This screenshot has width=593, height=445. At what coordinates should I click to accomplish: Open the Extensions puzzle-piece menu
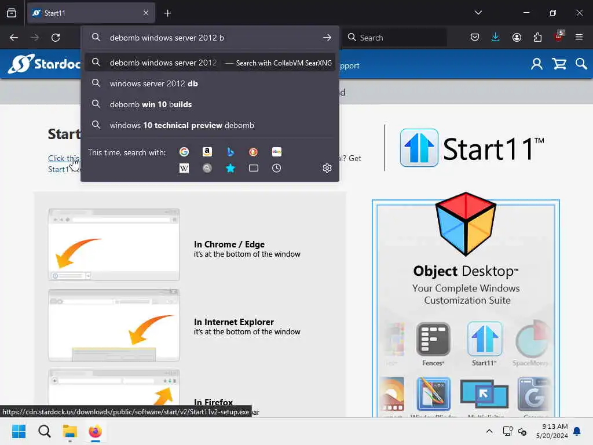click(537, 37)
